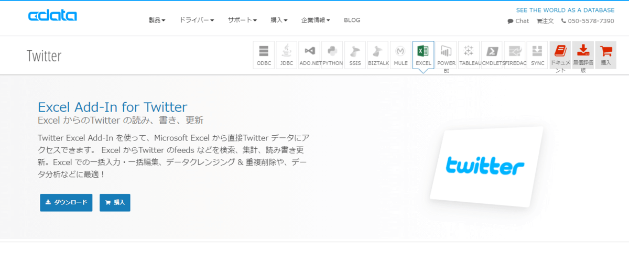Open the Mule connector icon
The width and height of the screenshot is (629, 262).
point(400,55)
